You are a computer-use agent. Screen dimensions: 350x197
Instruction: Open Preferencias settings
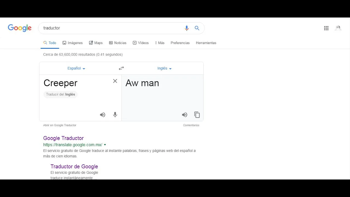pos(180,43)
